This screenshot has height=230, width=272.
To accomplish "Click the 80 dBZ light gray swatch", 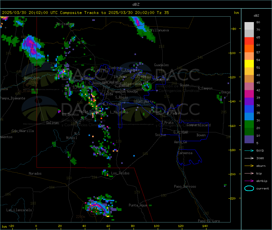I will [249, 26].
